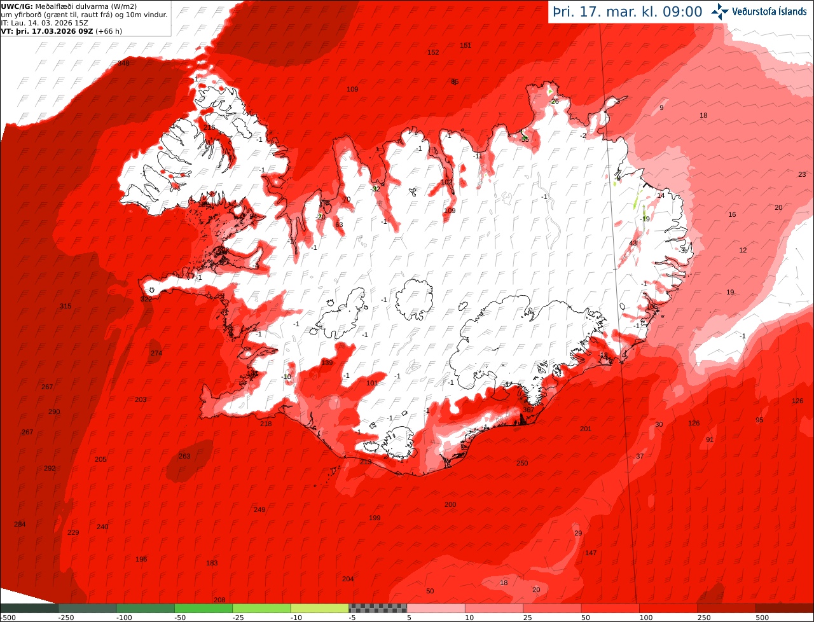The width and height of the screenshot is (814, 622).
Task: Click the 203 value off Reykjanes
Action: tap(141, 399)
